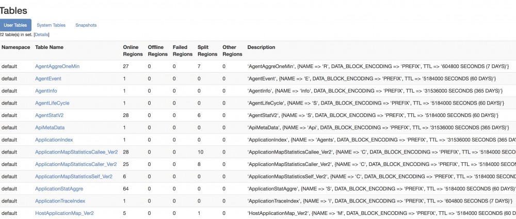View the ApplicationStatAggre table
516x219 pixels.
click(59, 189)
